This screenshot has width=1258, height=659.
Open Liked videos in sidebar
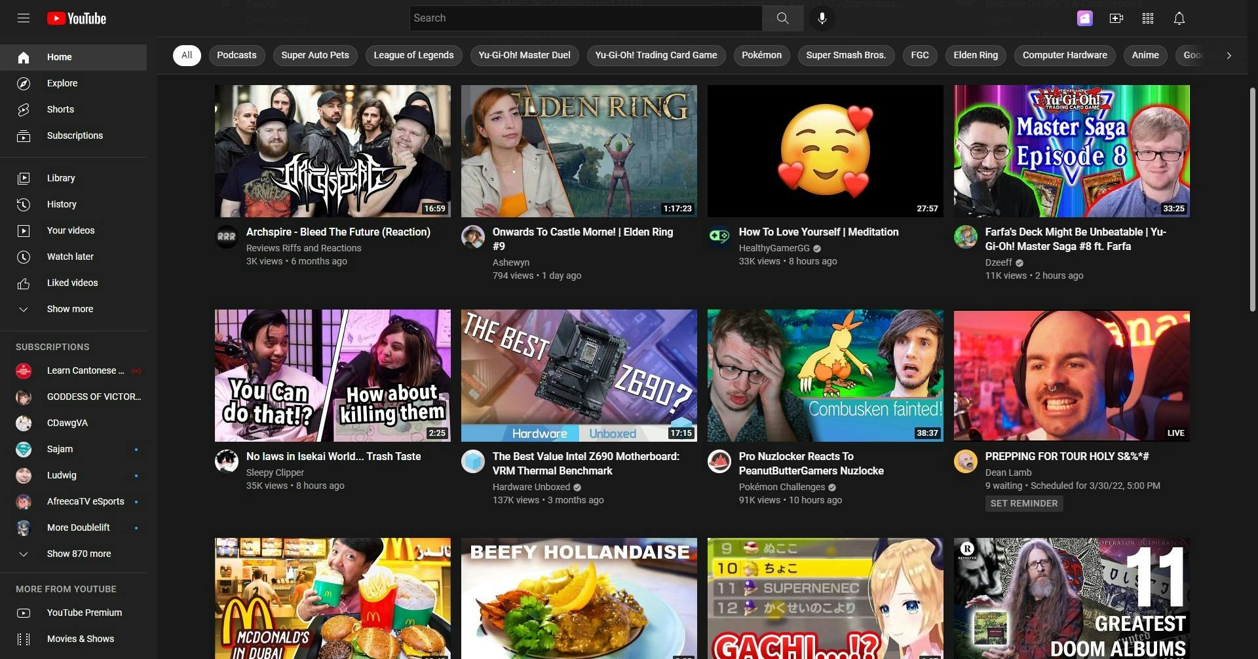[x=73, y=283]
